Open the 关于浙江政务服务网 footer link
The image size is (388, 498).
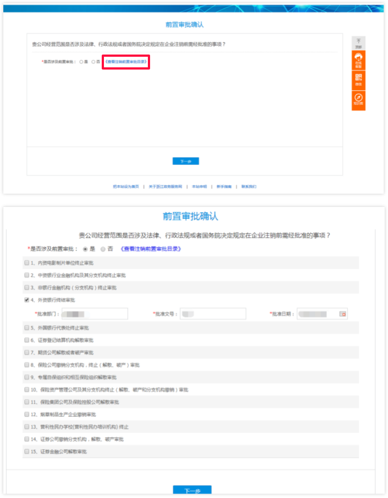[165, 186]
